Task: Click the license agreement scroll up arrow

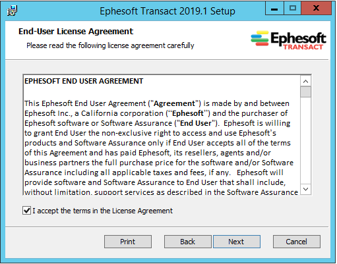Action: (305, 82)
